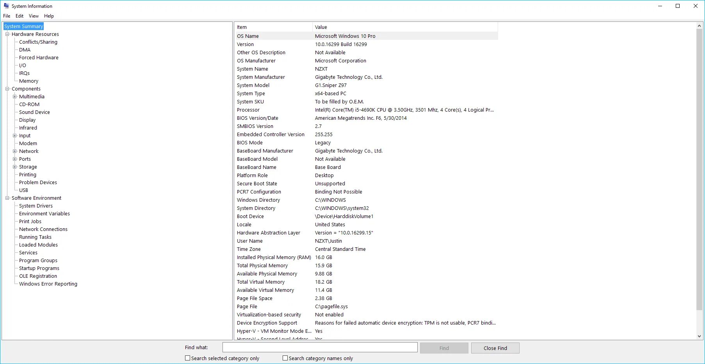Collapse the Software Environment tree node

point(7,198)
